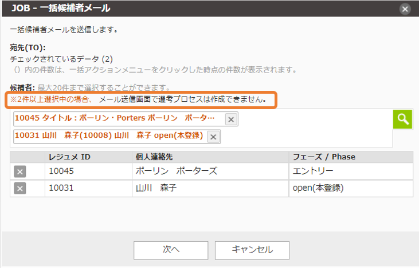
Task: Remove the 10045 ポーリン candidate tag
Action: point(231,119)
